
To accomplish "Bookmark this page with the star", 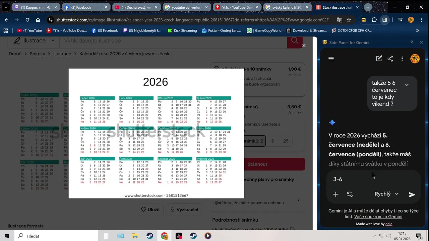I will [349, 20].
